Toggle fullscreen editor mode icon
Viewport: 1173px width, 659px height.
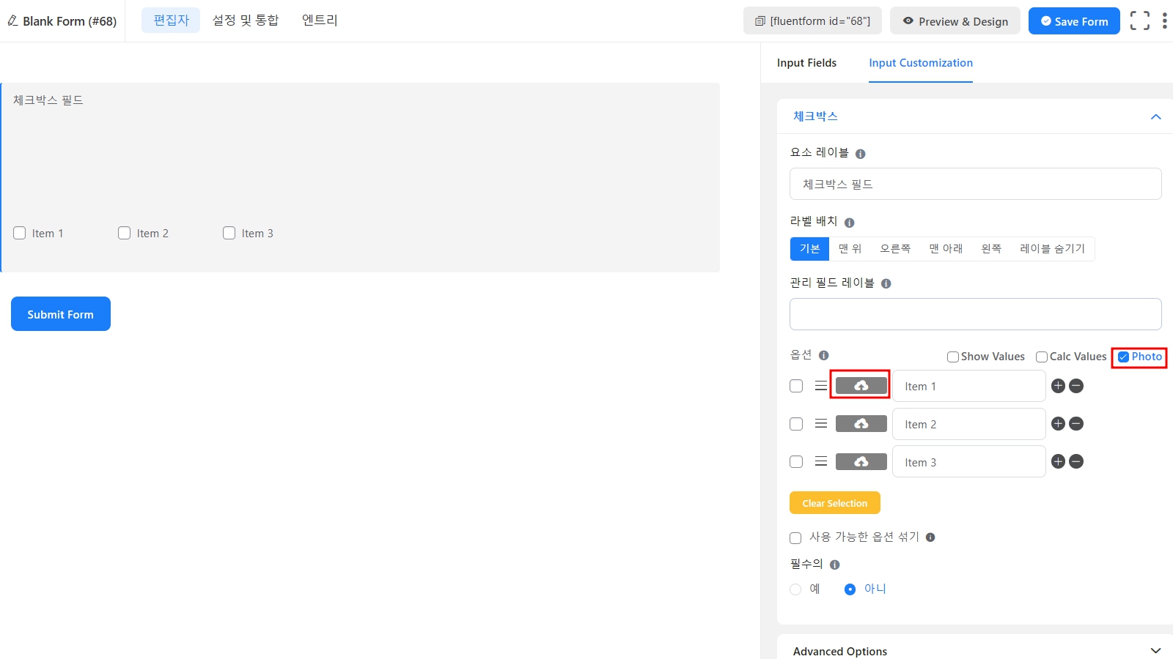coord(1140,21)
